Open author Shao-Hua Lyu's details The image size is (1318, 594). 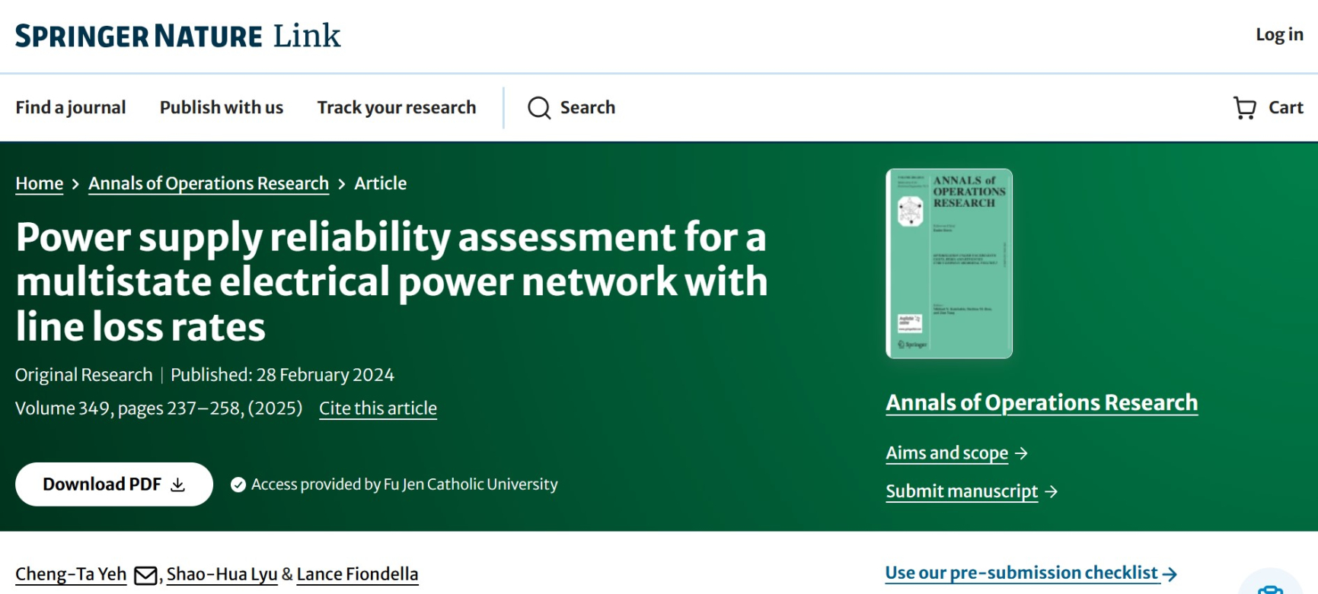(x=222, y=574)
